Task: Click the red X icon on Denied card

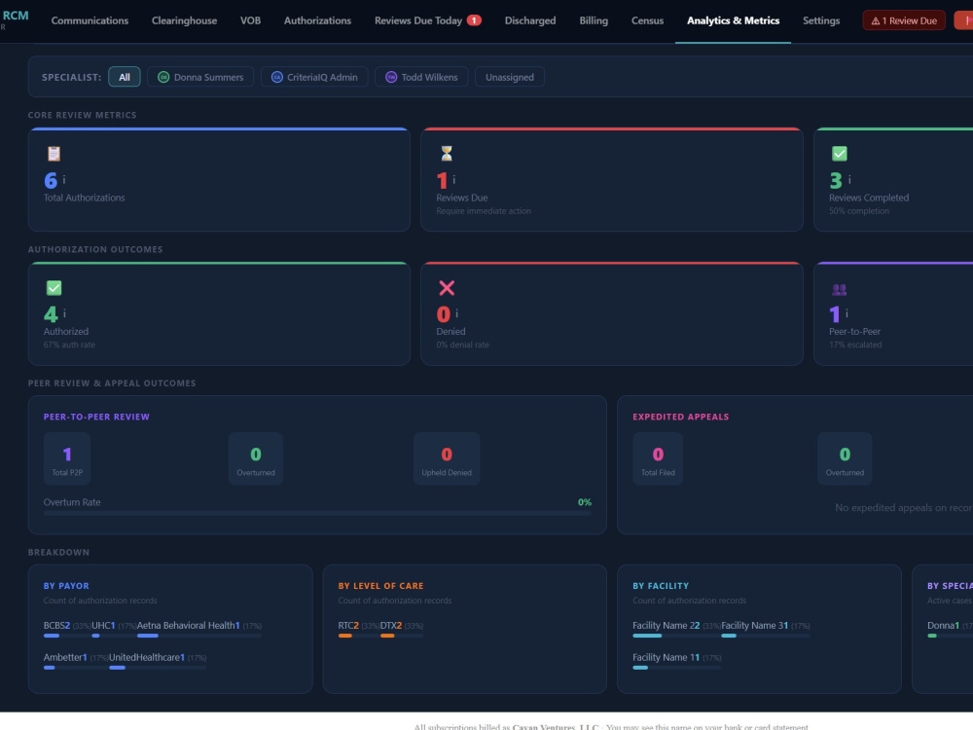Action: tap(447, 287)
